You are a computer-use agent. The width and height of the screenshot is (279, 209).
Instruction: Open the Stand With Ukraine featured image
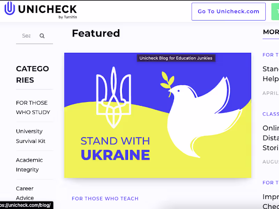(158, 115)
